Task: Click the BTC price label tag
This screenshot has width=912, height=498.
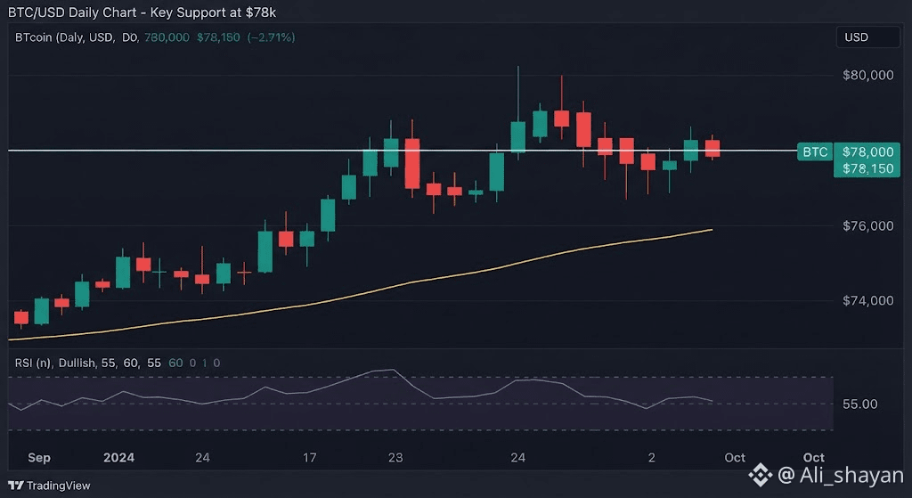Action: (x=815, y=151)
